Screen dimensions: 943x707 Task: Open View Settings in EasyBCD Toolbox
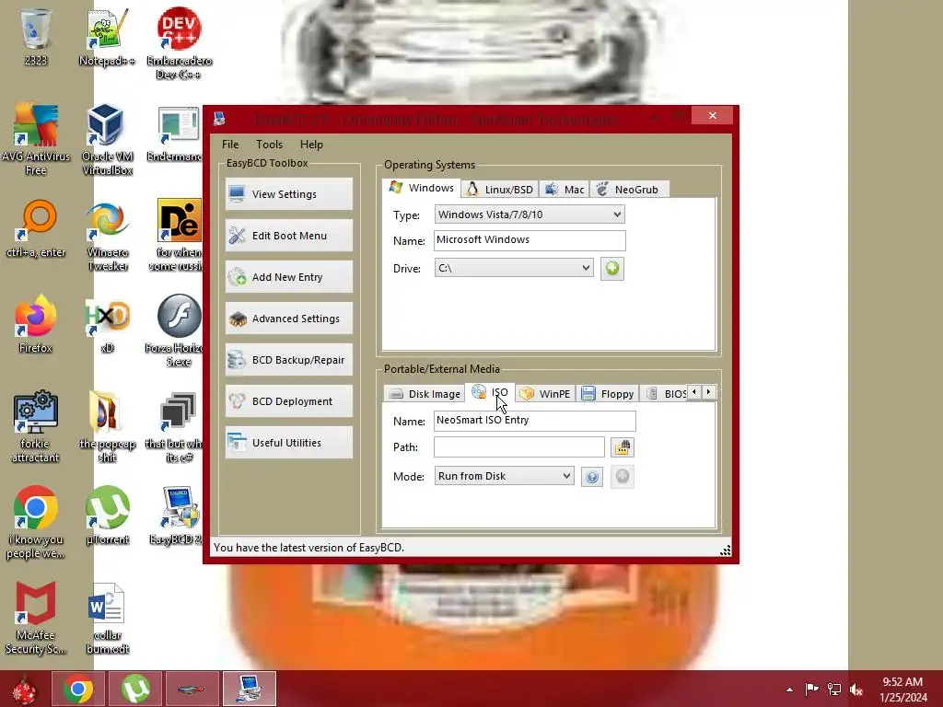click(x=288, y=194)
